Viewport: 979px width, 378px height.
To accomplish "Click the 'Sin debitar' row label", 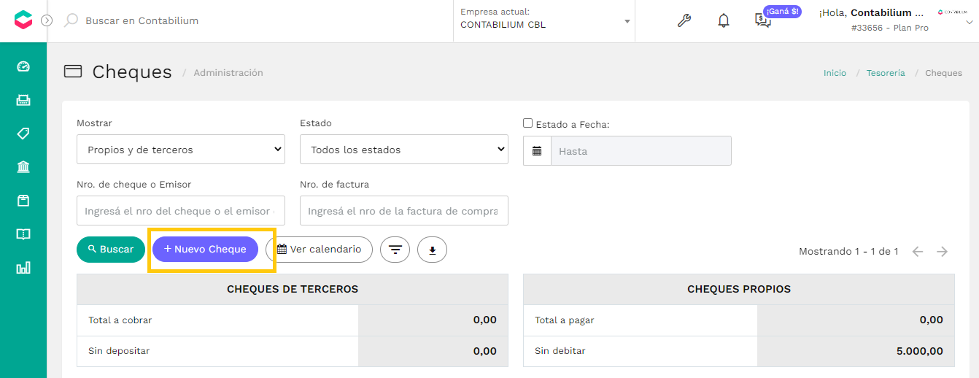I will 560,351.
